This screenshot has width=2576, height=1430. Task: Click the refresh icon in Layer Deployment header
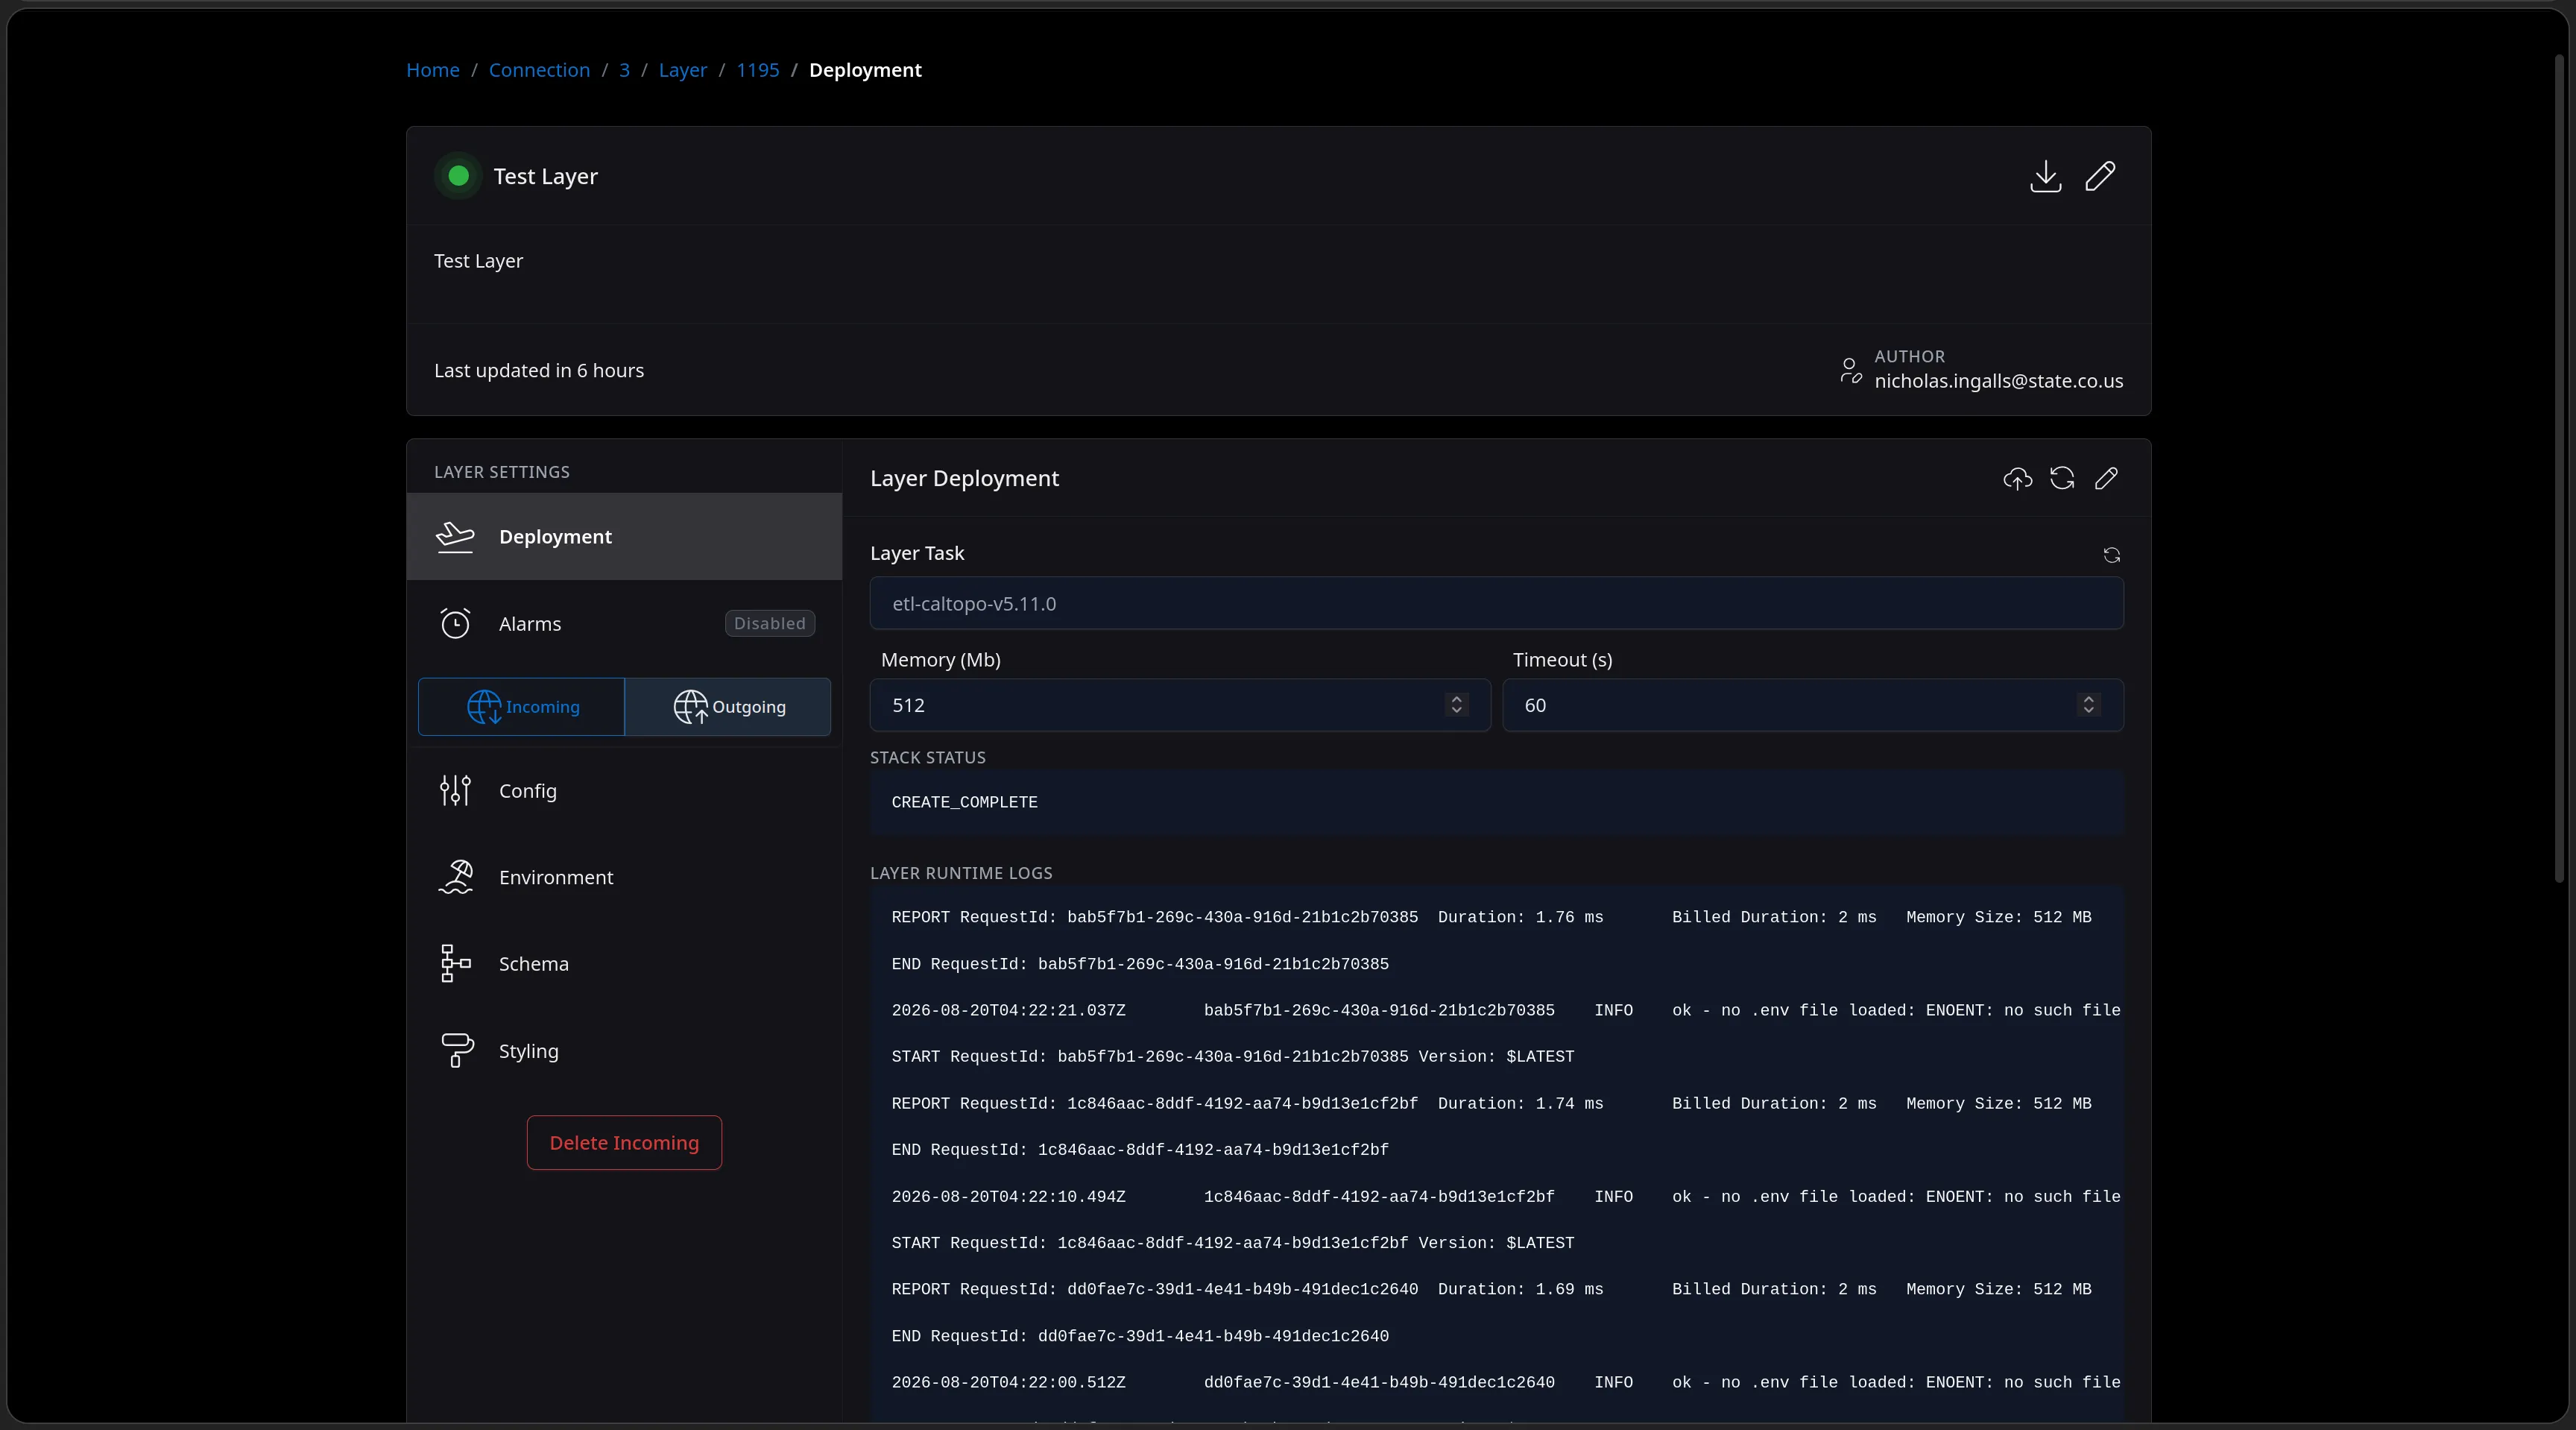(x=2061, y=478)
